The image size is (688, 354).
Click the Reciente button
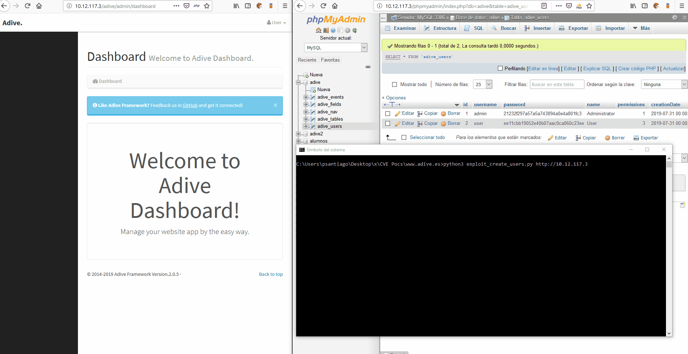click(307, 60)
